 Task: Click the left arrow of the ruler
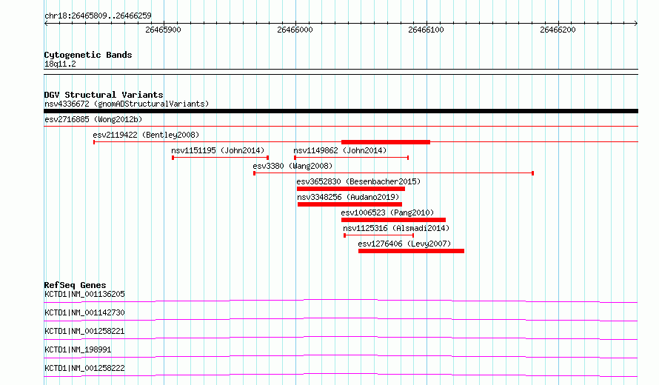[x=46, y=24]
